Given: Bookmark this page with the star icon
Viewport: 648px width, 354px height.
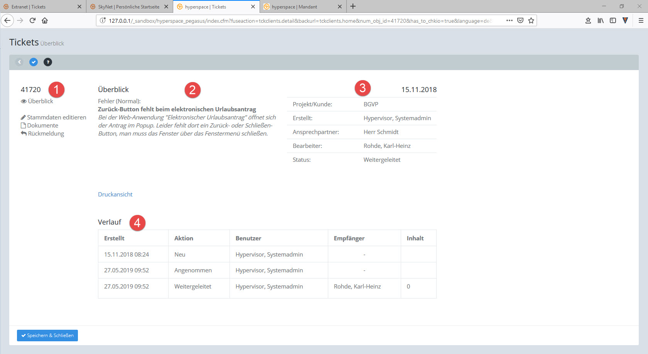Looking at the screenshot, I should pos(531,20).
